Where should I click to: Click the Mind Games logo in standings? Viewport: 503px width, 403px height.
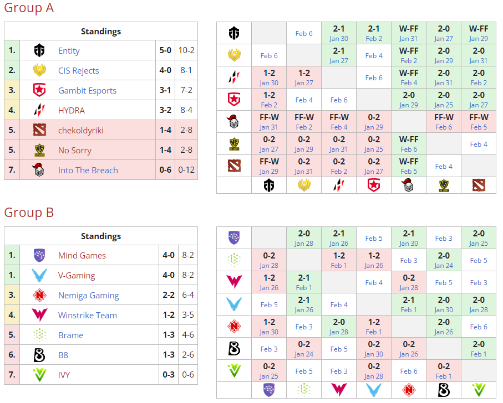[39, 256]
